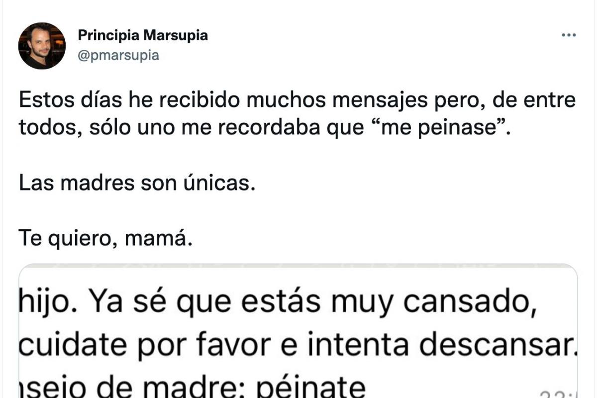This screenshot has height=398, width=597.
Task: Click the line "Te quiero, mamá."
Action: [x=105, y=240]
